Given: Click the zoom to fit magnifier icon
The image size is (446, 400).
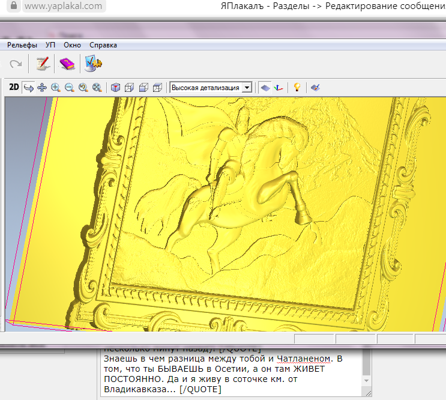Looking at the screenshot, I should point(97,88).
